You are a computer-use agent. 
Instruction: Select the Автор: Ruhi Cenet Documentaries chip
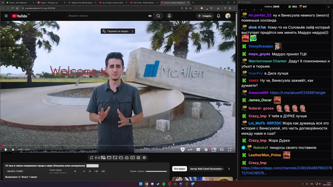[207, 169]
